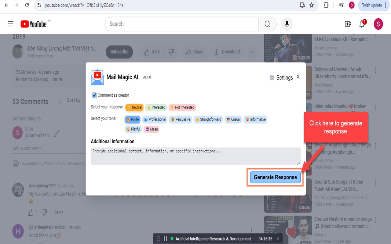Click the recording bar drag grip icon
Screen dimensions: 391x244
(158, 239)
